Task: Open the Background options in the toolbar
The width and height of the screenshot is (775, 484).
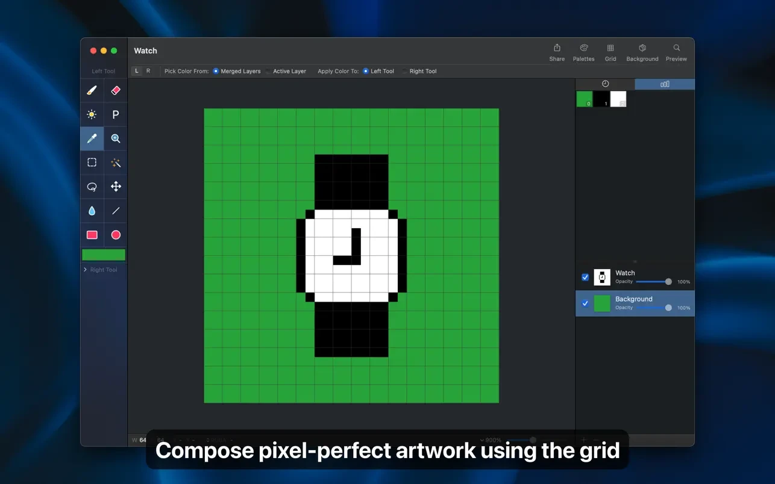Action: (x=642, y=52)
